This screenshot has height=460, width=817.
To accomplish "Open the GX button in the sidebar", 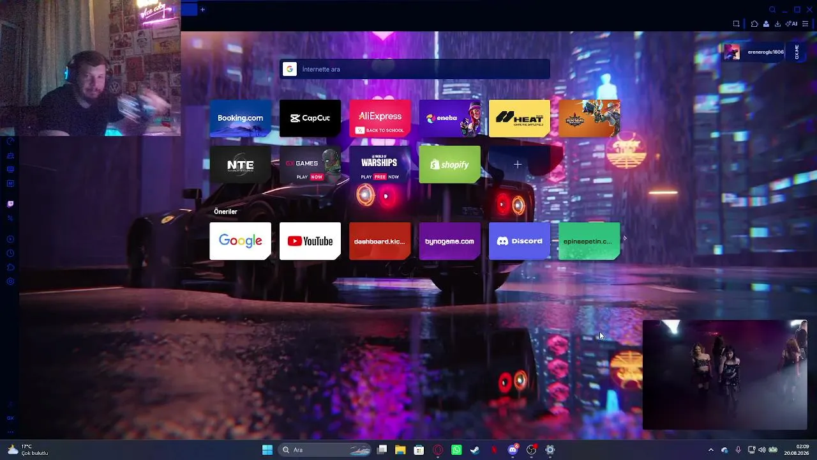I will click(10, 418).
